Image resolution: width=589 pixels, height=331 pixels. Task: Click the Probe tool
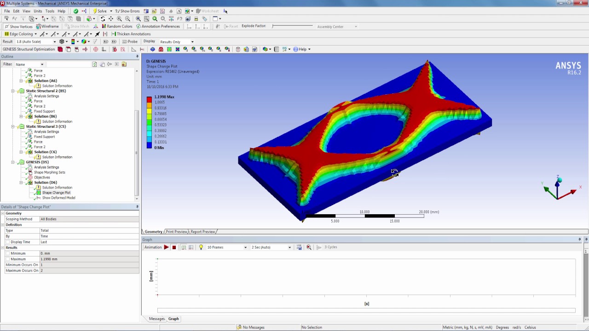130,41
